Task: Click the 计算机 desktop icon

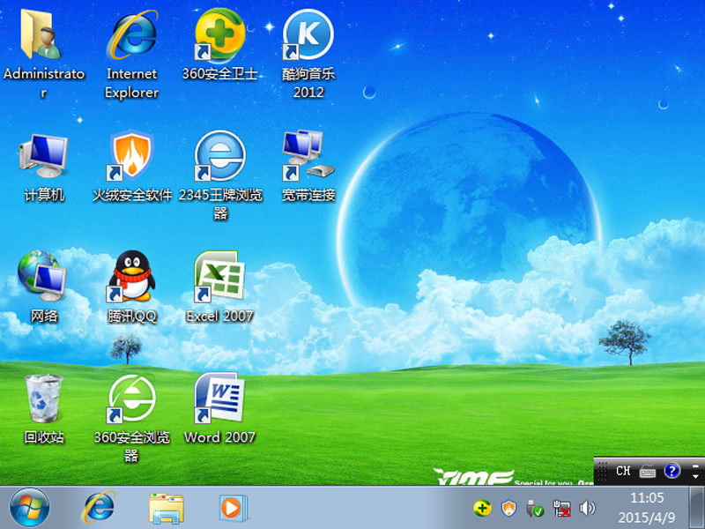Action: 43,157
